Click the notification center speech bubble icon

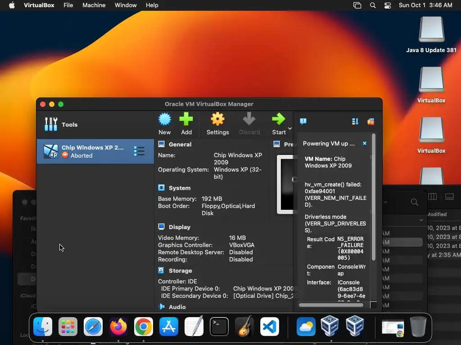[303, 121]
